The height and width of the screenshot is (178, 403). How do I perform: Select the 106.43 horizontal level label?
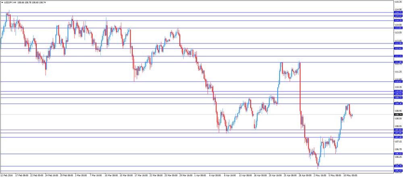pyautogui.click(x=398, y=153)
